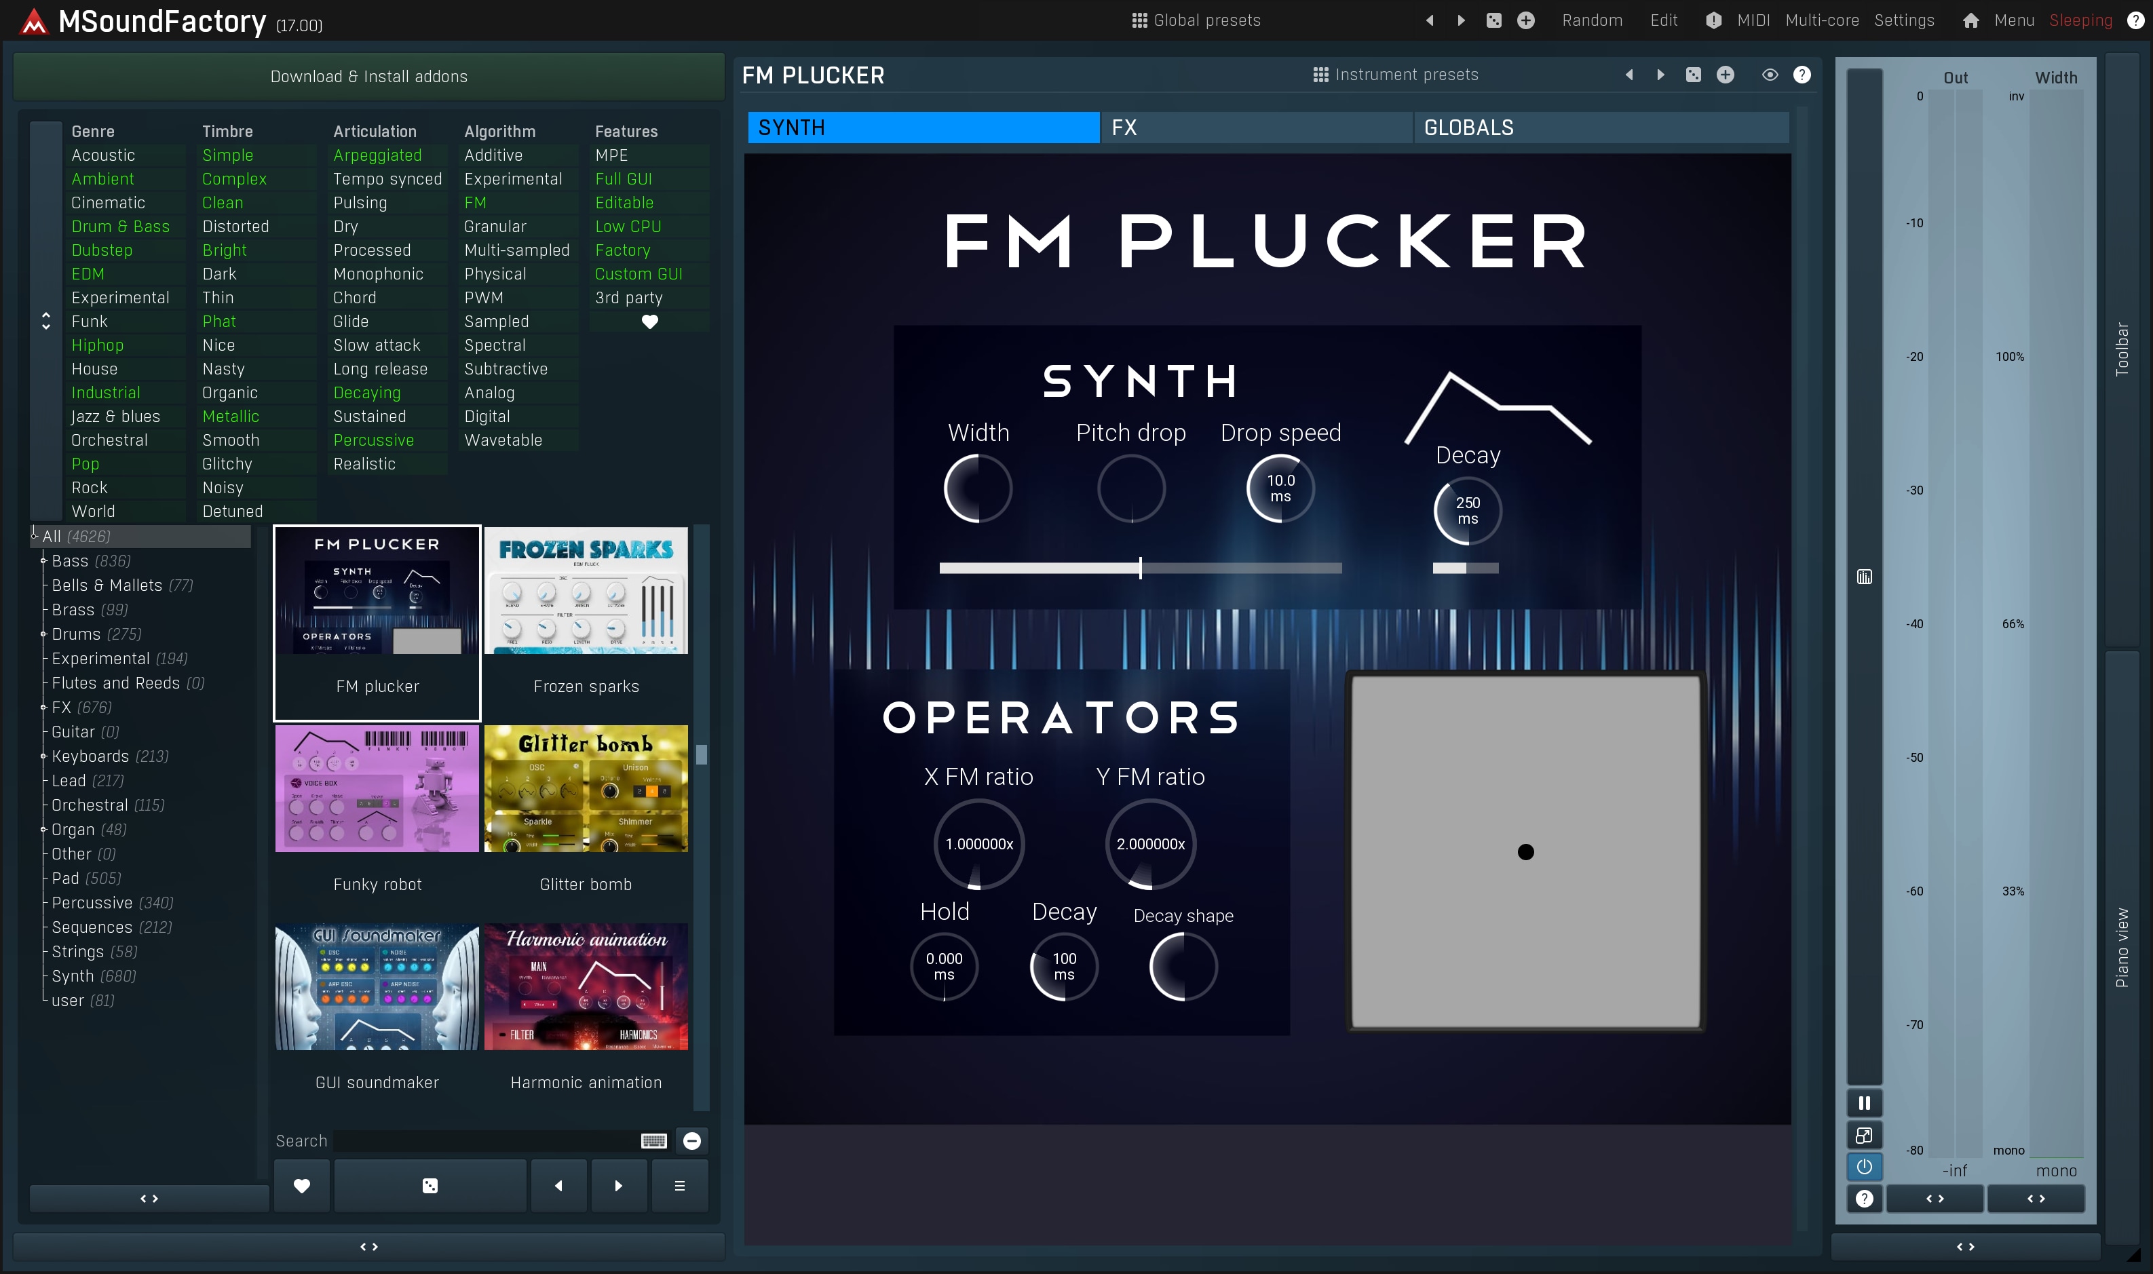Expand the Bass category in tree
The image size is (2153, 1274).
tap(43, 560)
